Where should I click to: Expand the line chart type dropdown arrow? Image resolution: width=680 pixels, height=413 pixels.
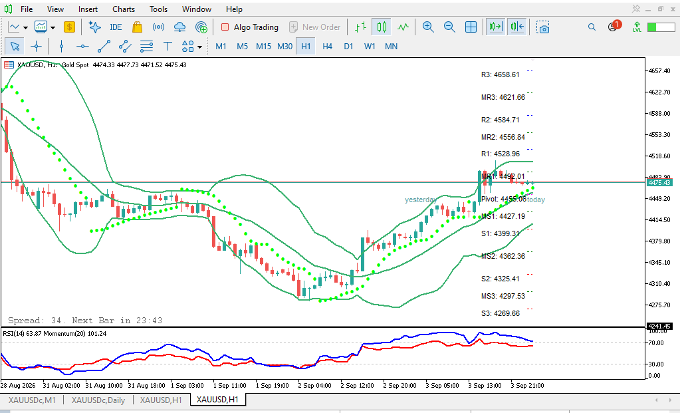click(x=25, y=27)
